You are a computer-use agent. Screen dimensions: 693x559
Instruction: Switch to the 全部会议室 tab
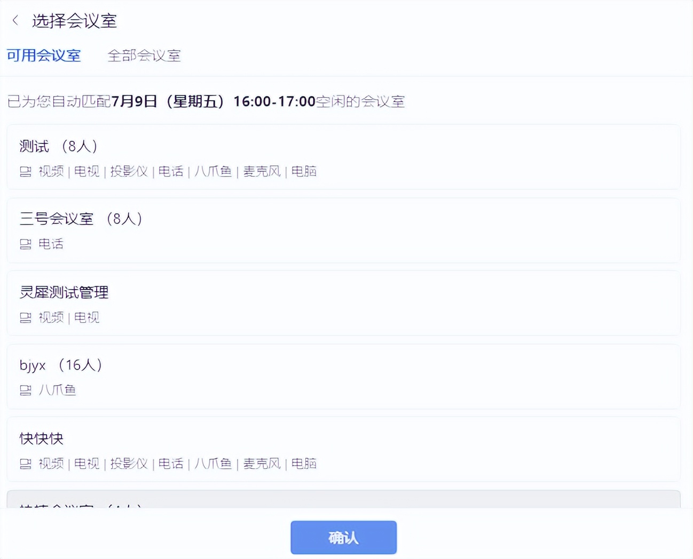pyautogui.click(x=145, y=55)
